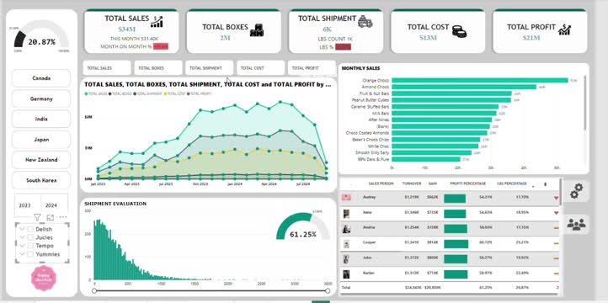Click the Total Shipment truck icon
This screenshot has width=608, height=303.
[365, 22]
